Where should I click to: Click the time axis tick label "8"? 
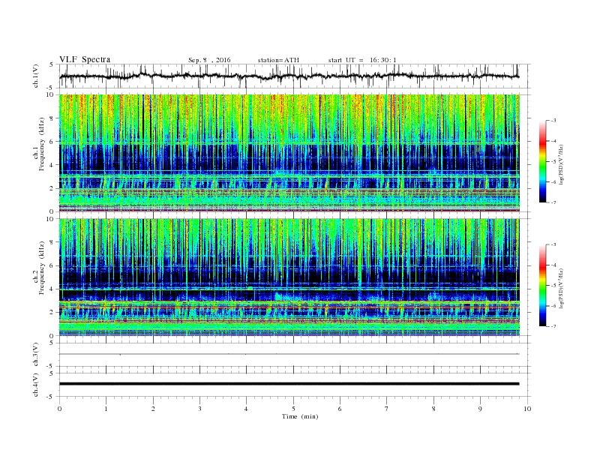point(433,409)
